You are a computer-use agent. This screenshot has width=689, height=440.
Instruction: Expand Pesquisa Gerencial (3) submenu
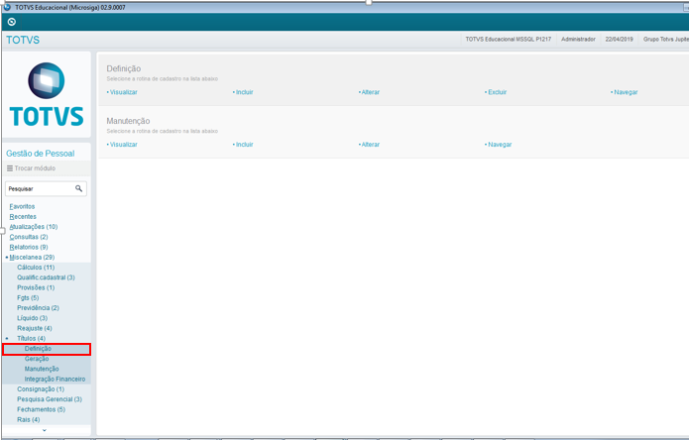coord(50,399)
